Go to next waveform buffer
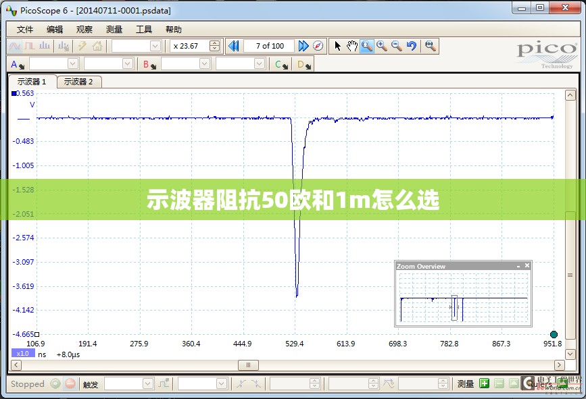 (303, 46)
